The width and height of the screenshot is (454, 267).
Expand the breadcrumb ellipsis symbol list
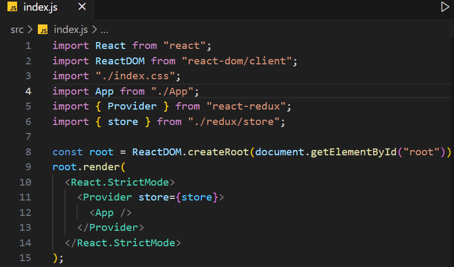[x=104, y=29]
